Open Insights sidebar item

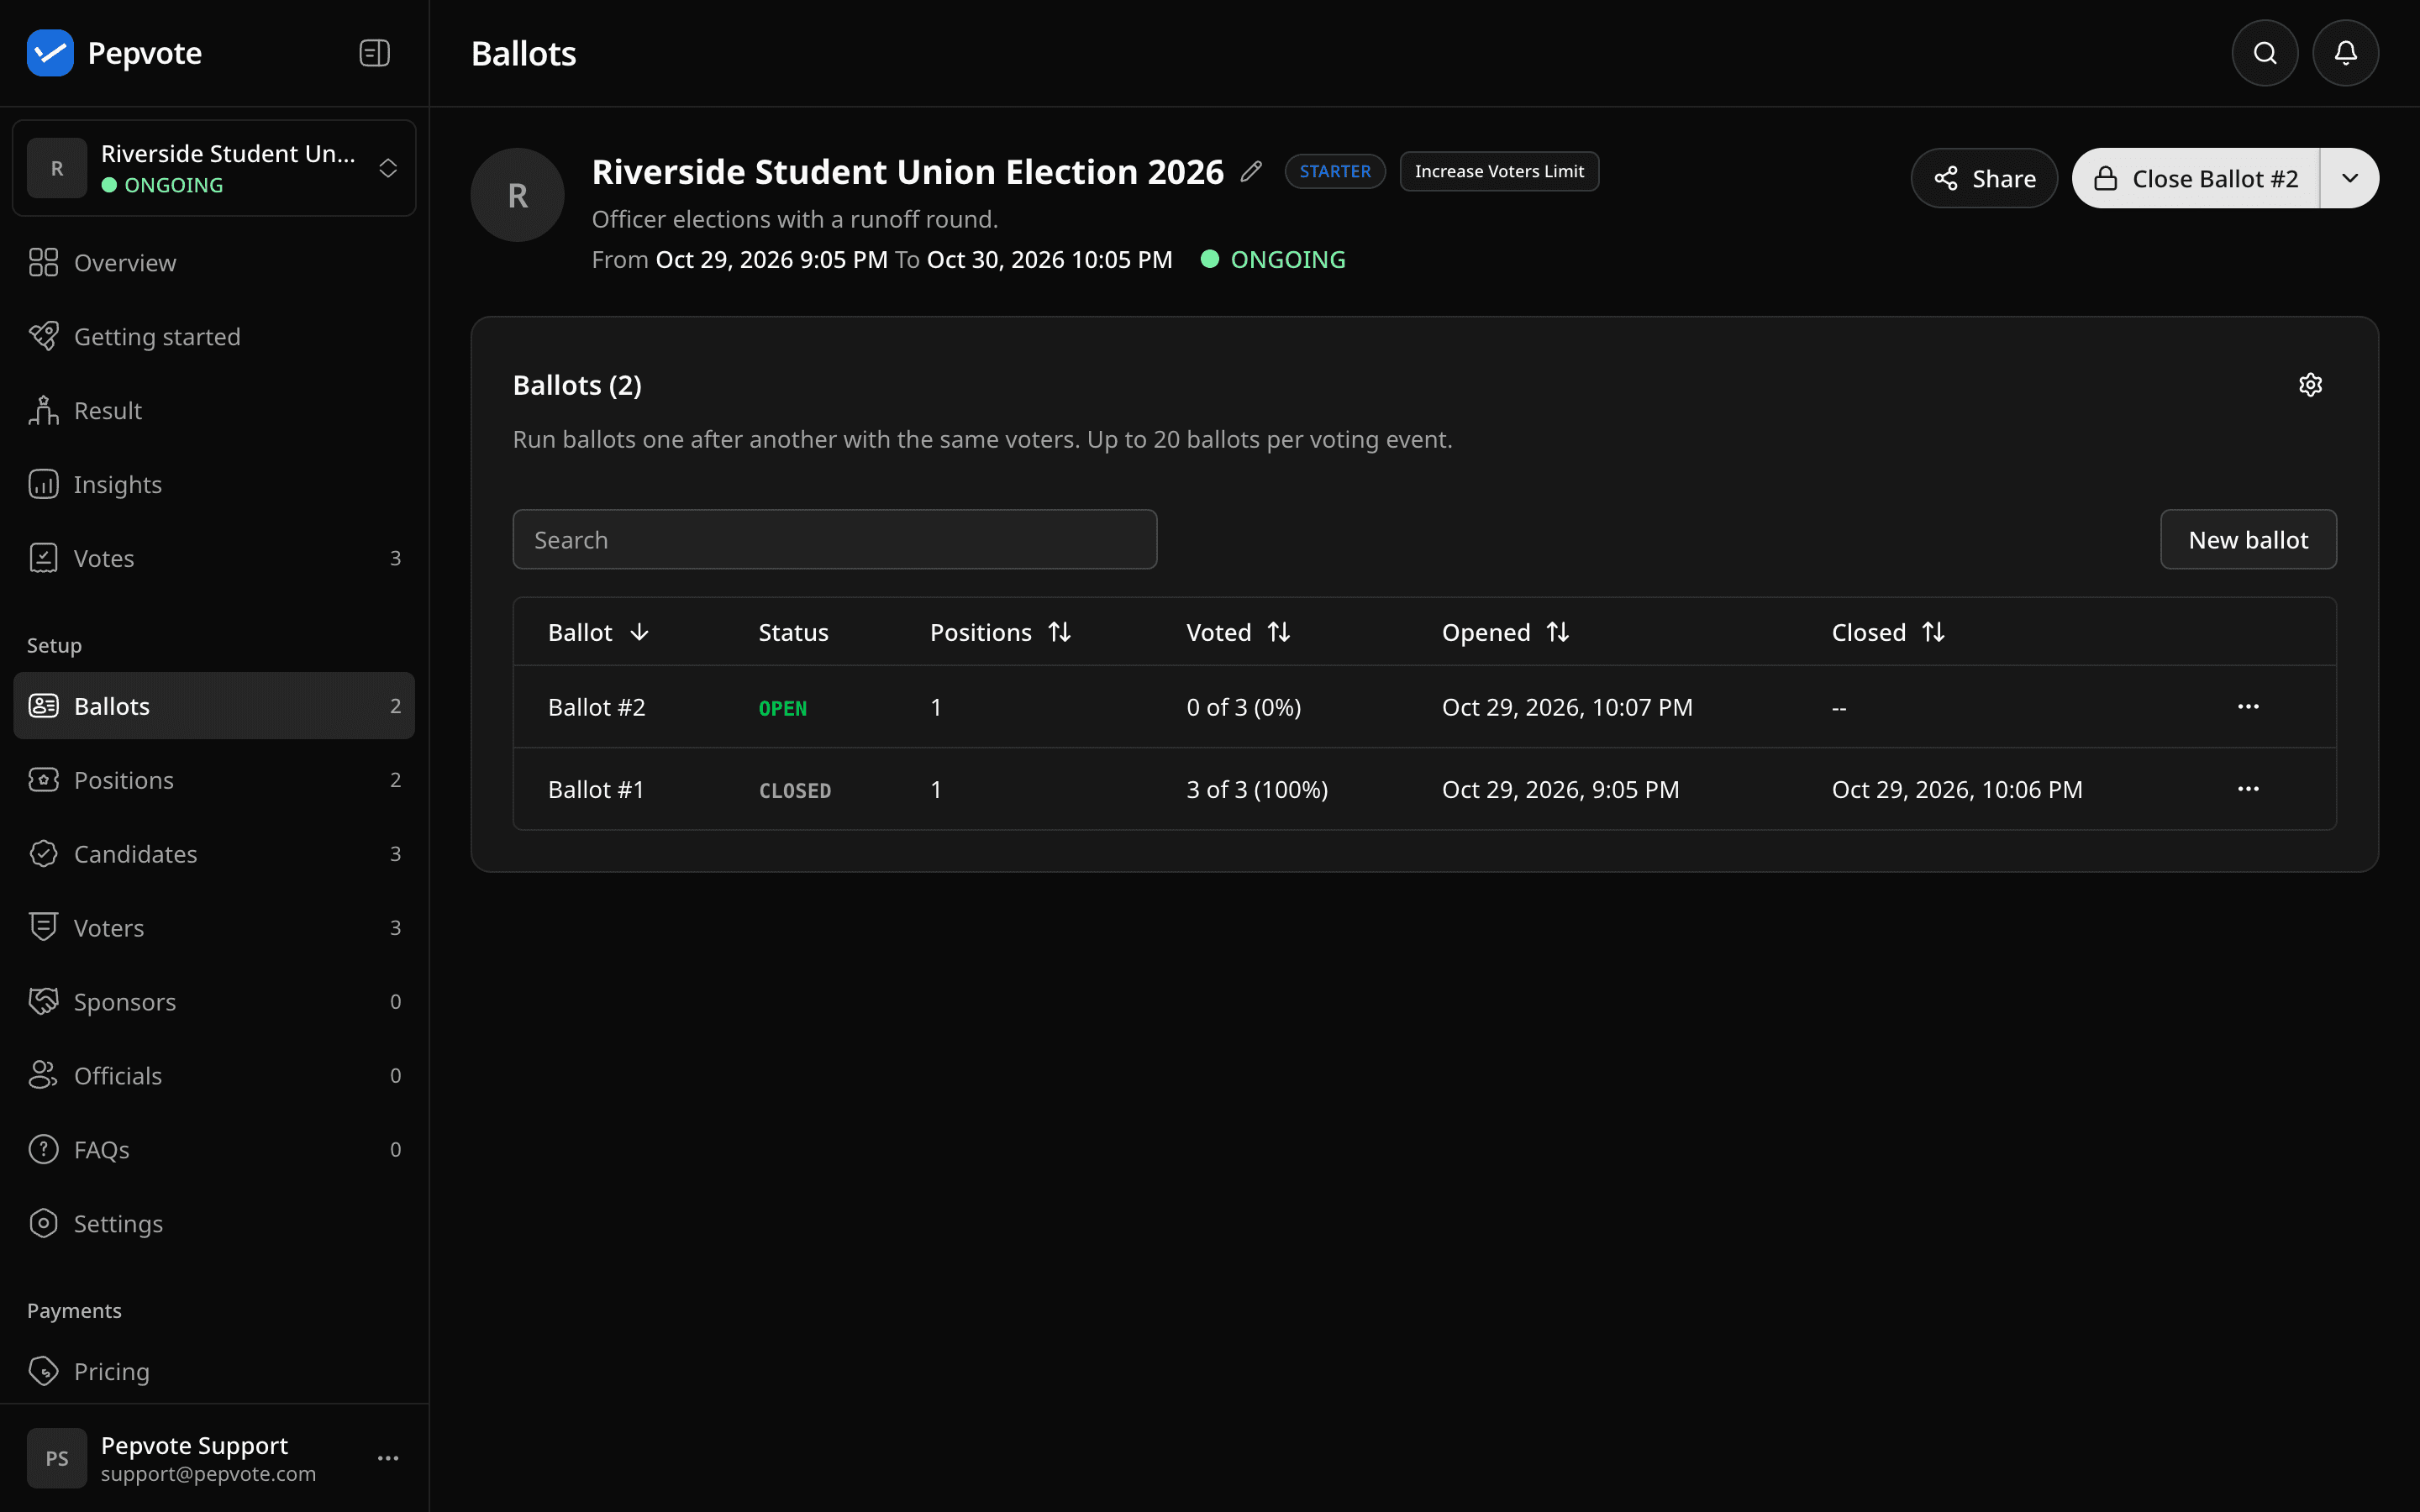[x=214, y=484]
